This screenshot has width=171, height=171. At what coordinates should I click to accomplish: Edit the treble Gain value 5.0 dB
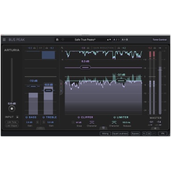(51, 122)
